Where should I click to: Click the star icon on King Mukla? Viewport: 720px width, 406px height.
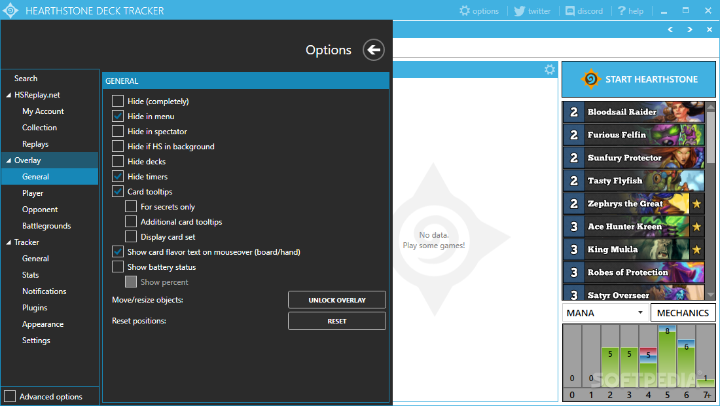[696, 249]
